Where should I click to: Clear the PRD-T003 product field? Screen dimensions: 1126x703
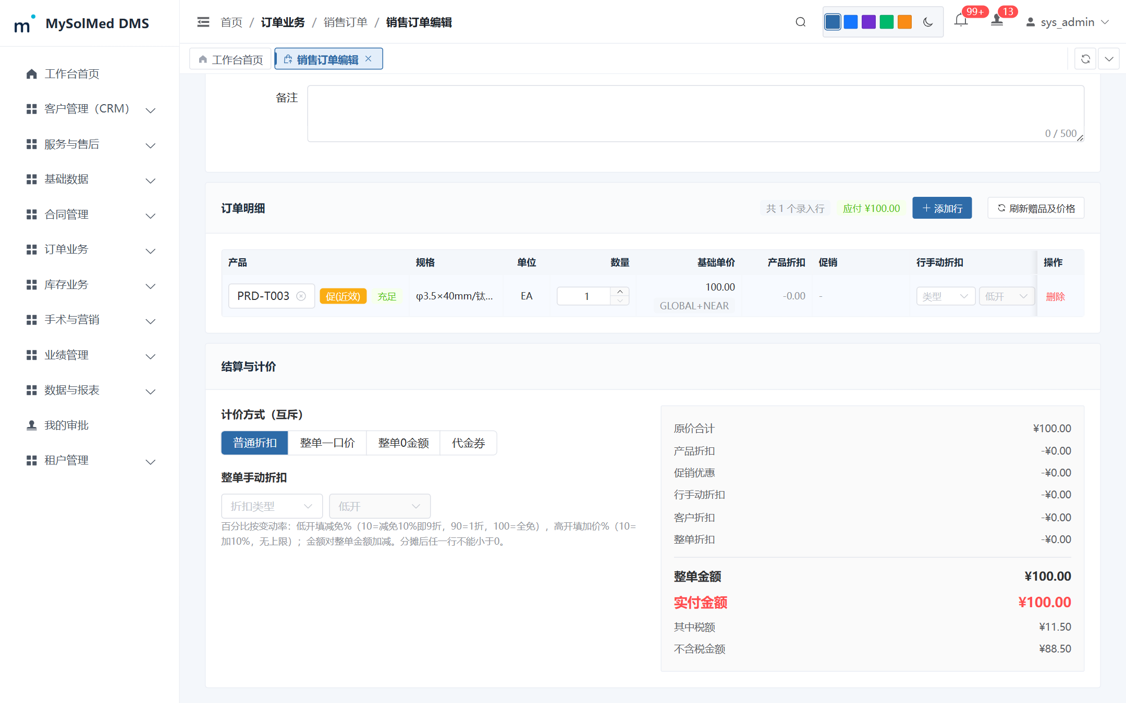click(x=301, y=296)
